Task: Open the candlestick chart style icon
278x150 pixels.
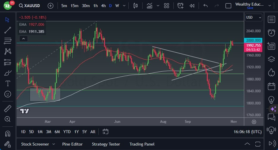Action: 136,6
